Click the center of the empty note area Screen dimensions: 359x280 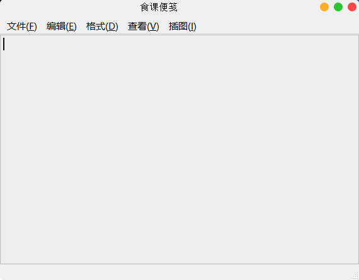pos(179,149)
